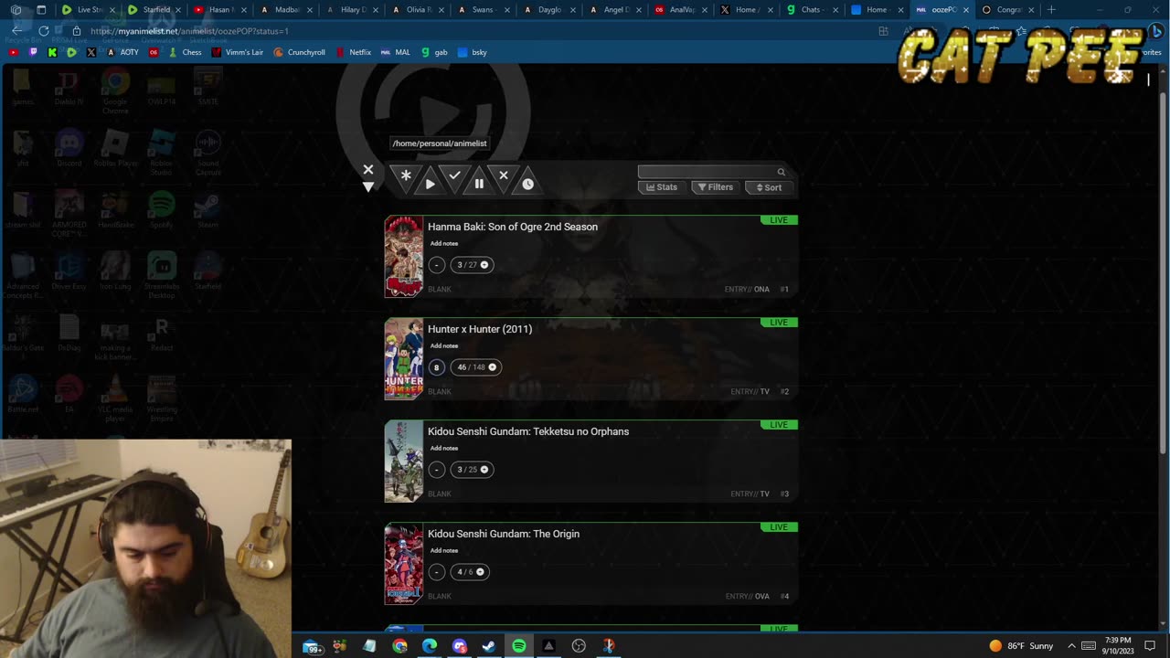1170x658 pixels.
Task: Open the Filters dropdown
Action: (x=715, y=187)
